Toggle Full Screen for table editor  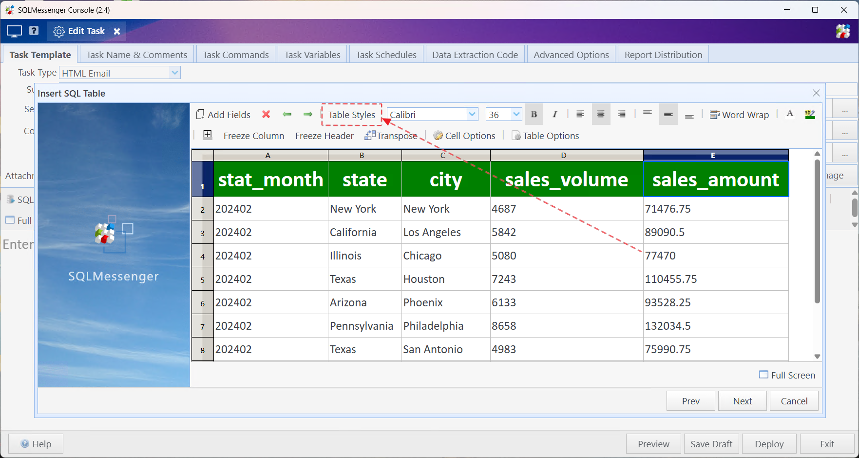tap(787, 375)
